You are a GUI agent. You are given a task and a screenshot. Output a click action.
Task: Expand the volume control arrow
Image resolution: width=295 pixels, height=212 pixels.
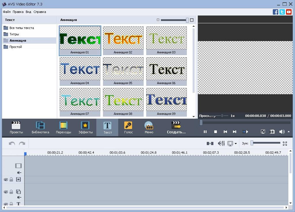coord(289,132)
